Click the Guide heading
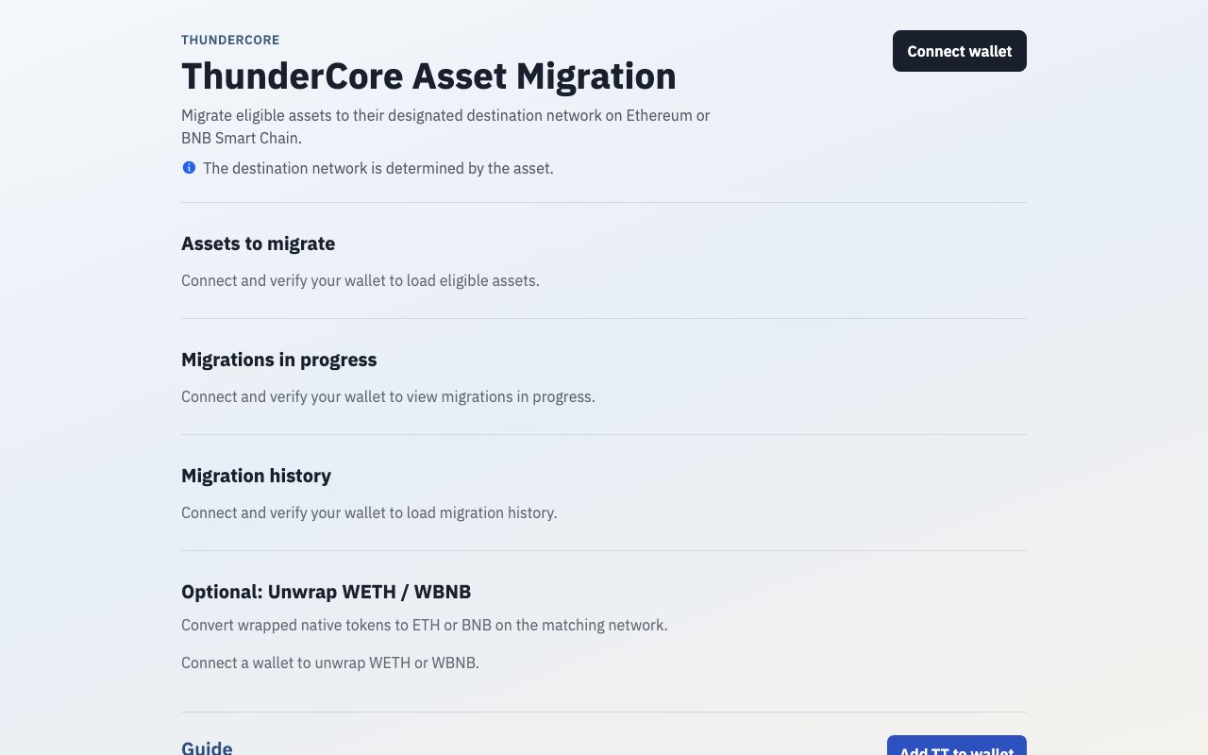Image resolution: width=1208 pixels, height=755 pixels. (x=207, y=747)
